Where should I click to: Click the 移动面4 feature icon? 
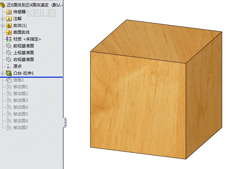[9, 107]
